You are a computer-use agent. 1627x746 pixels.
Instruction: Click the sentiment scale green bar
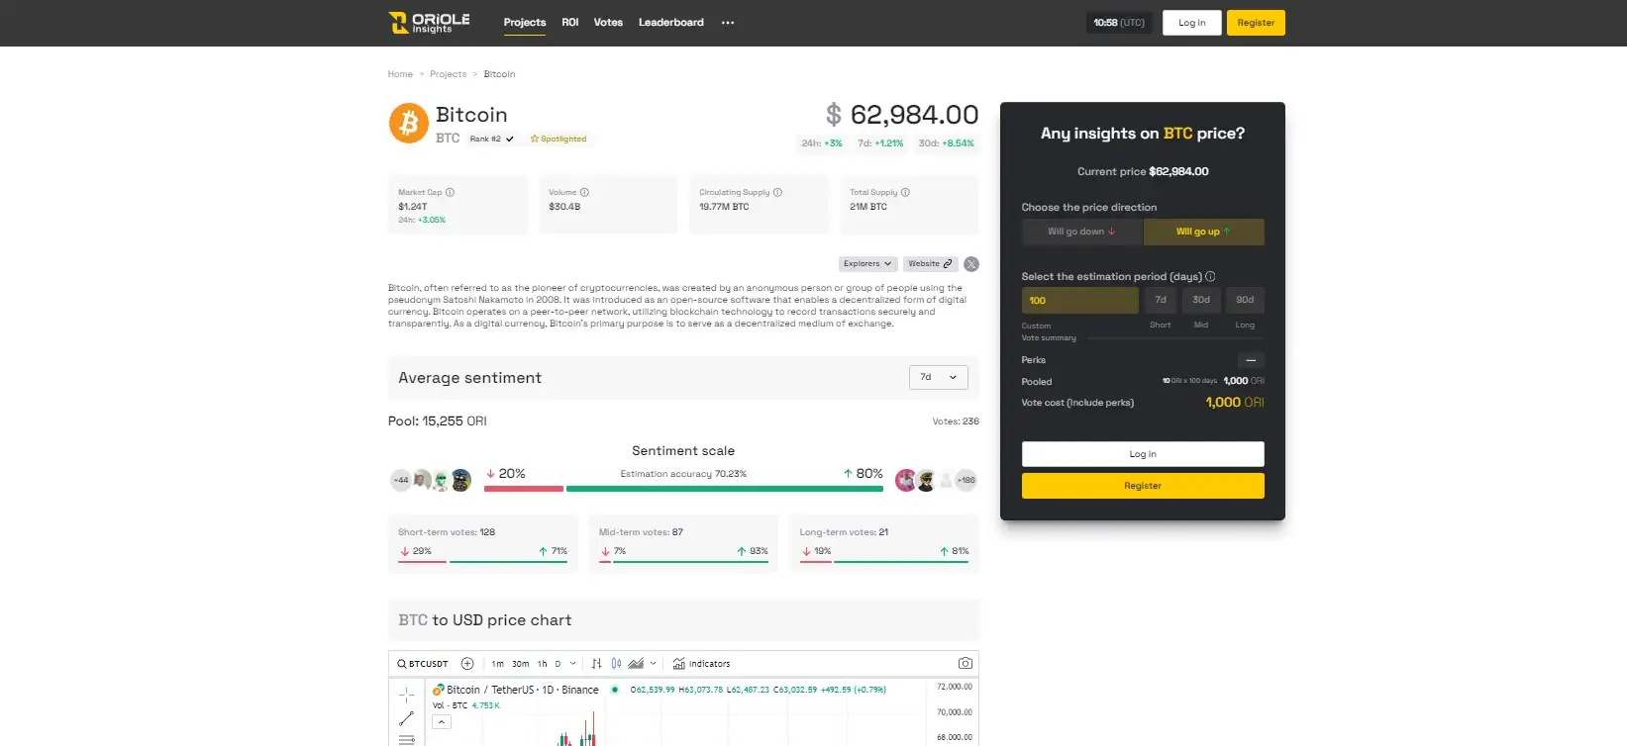point(723,489)
